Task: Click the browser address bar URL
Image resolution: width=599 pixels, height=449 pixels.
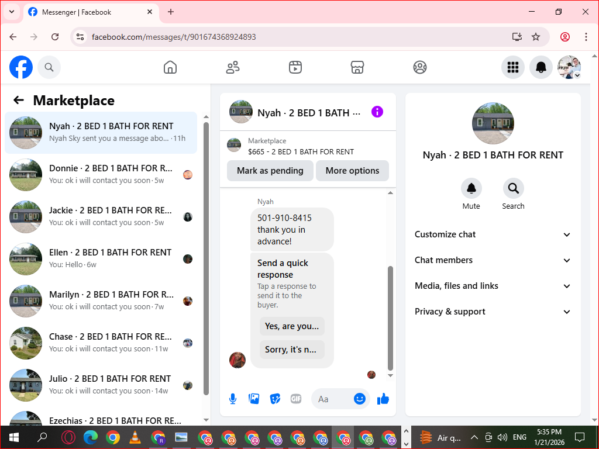Action: (x=174, y=37)
